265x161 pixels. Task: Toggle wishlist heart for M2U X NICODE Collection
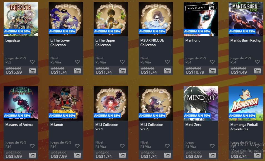167,62
